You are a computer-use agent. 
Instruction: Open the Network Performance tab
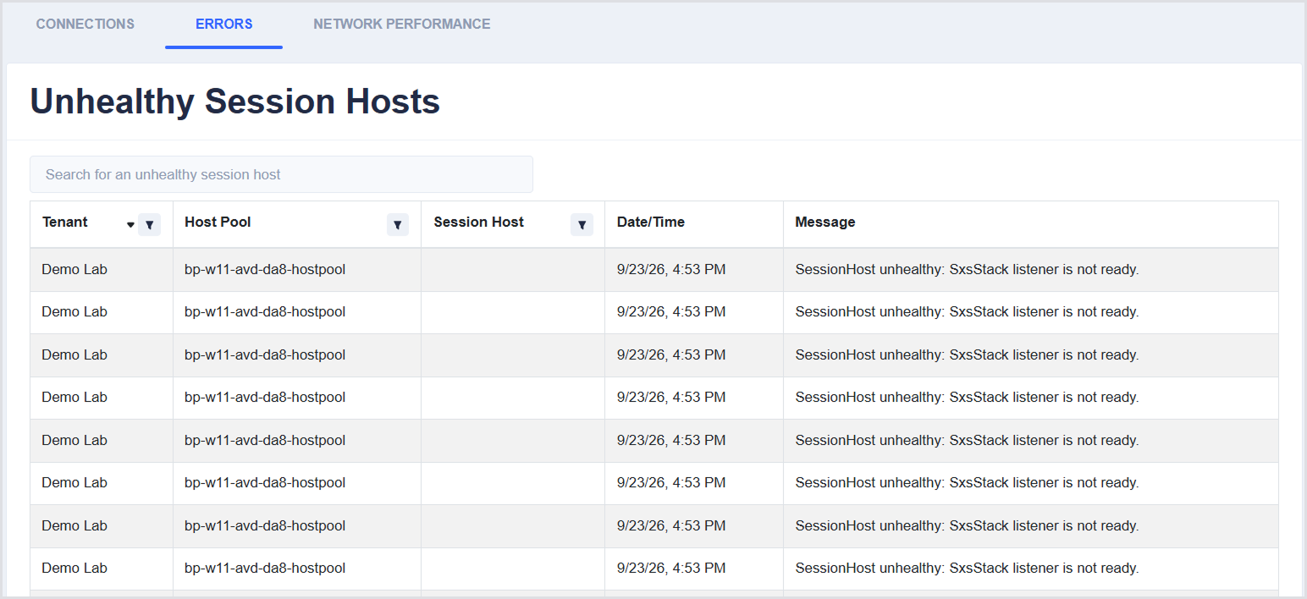point(402,24)
